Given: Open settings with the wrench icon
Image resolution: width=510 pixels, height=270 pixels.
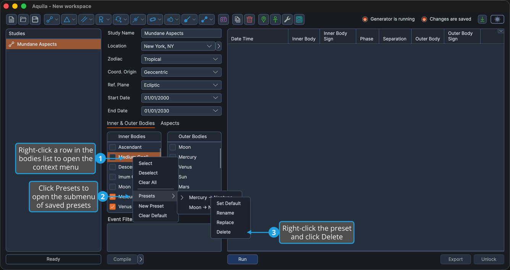Looking at the screenshot, I should click(x=287, y=19).
